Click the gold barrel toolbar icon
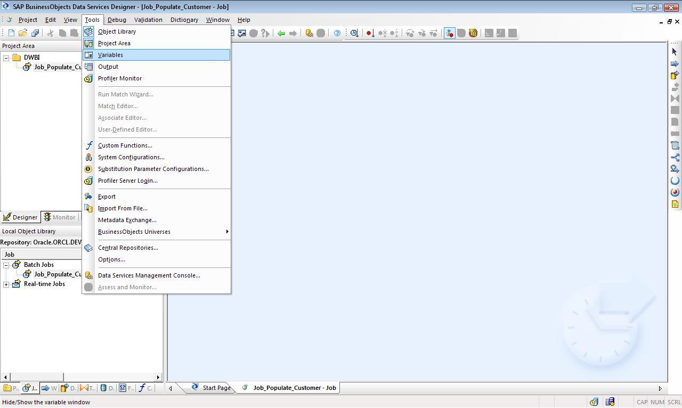This screenshot has width=682, height=408. click(x=473, y=33)
